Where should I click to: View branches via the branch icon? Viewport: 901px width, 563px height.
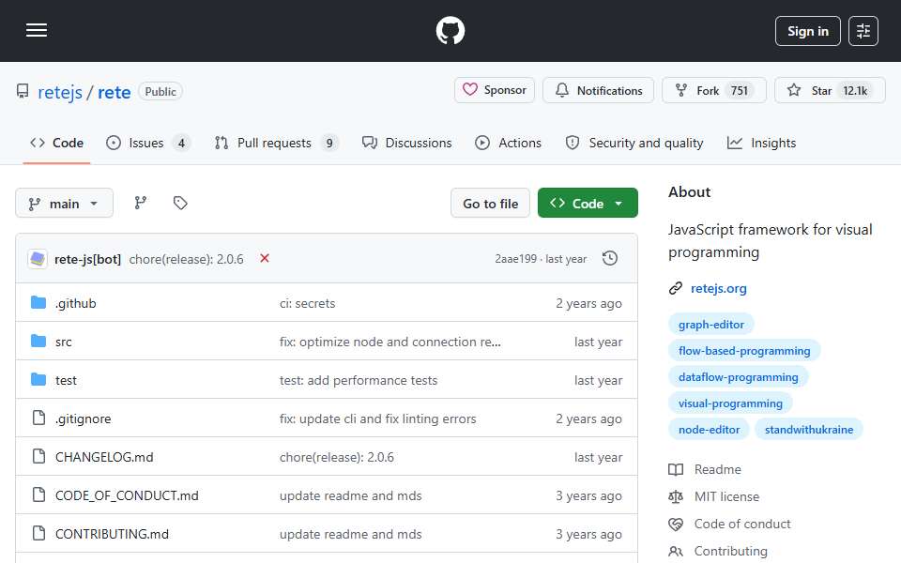pyautogui.click(x=141, y=203)
